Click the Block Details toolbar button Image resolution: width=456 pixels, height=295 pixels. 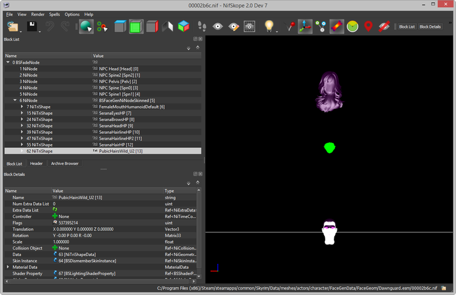click(430, 27)
